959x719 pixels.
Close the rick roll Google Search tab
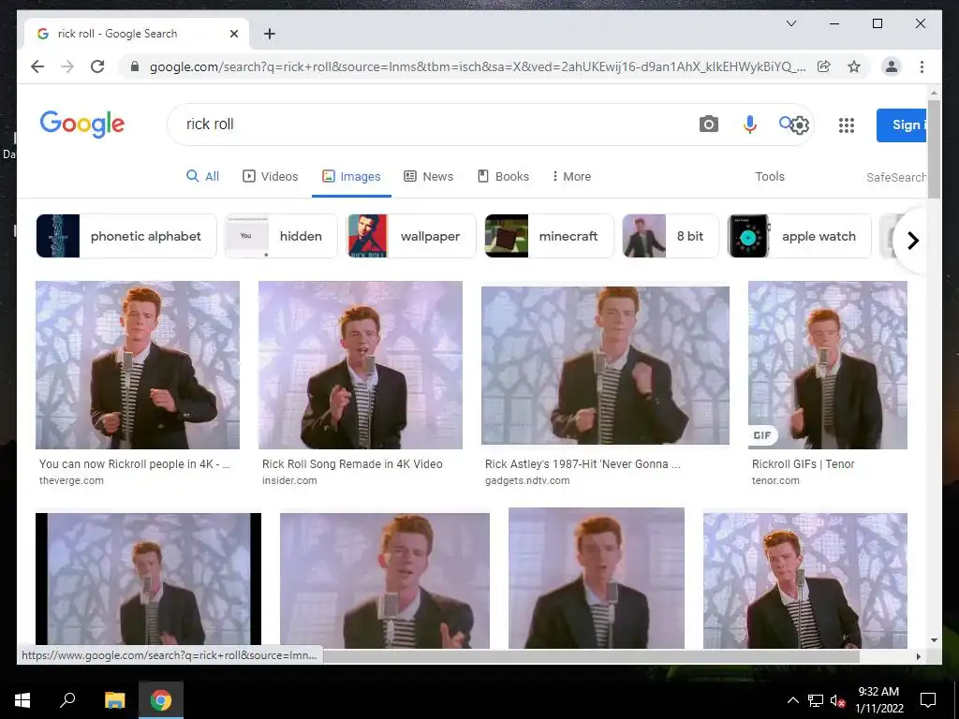click(x=233, y=34)
